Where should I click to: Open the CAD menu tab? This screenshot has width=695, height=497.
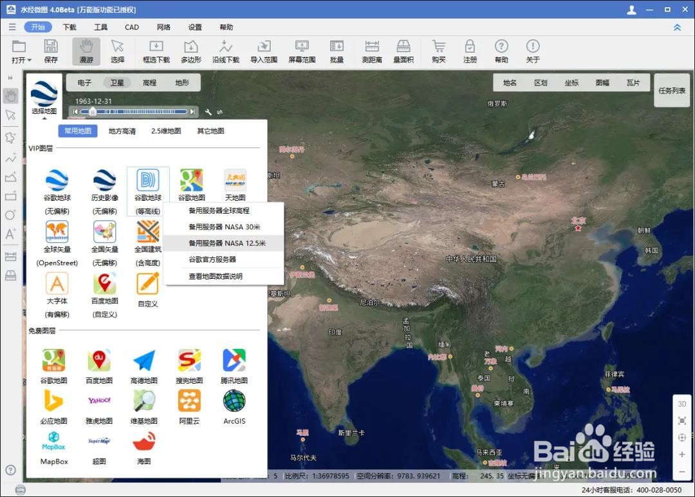(x=132, y=27)
